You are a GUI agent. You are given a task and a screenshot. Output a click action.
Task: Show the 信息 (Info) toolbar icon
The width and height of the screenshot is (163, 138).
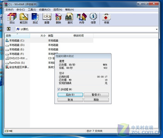(x=93, y=17)
